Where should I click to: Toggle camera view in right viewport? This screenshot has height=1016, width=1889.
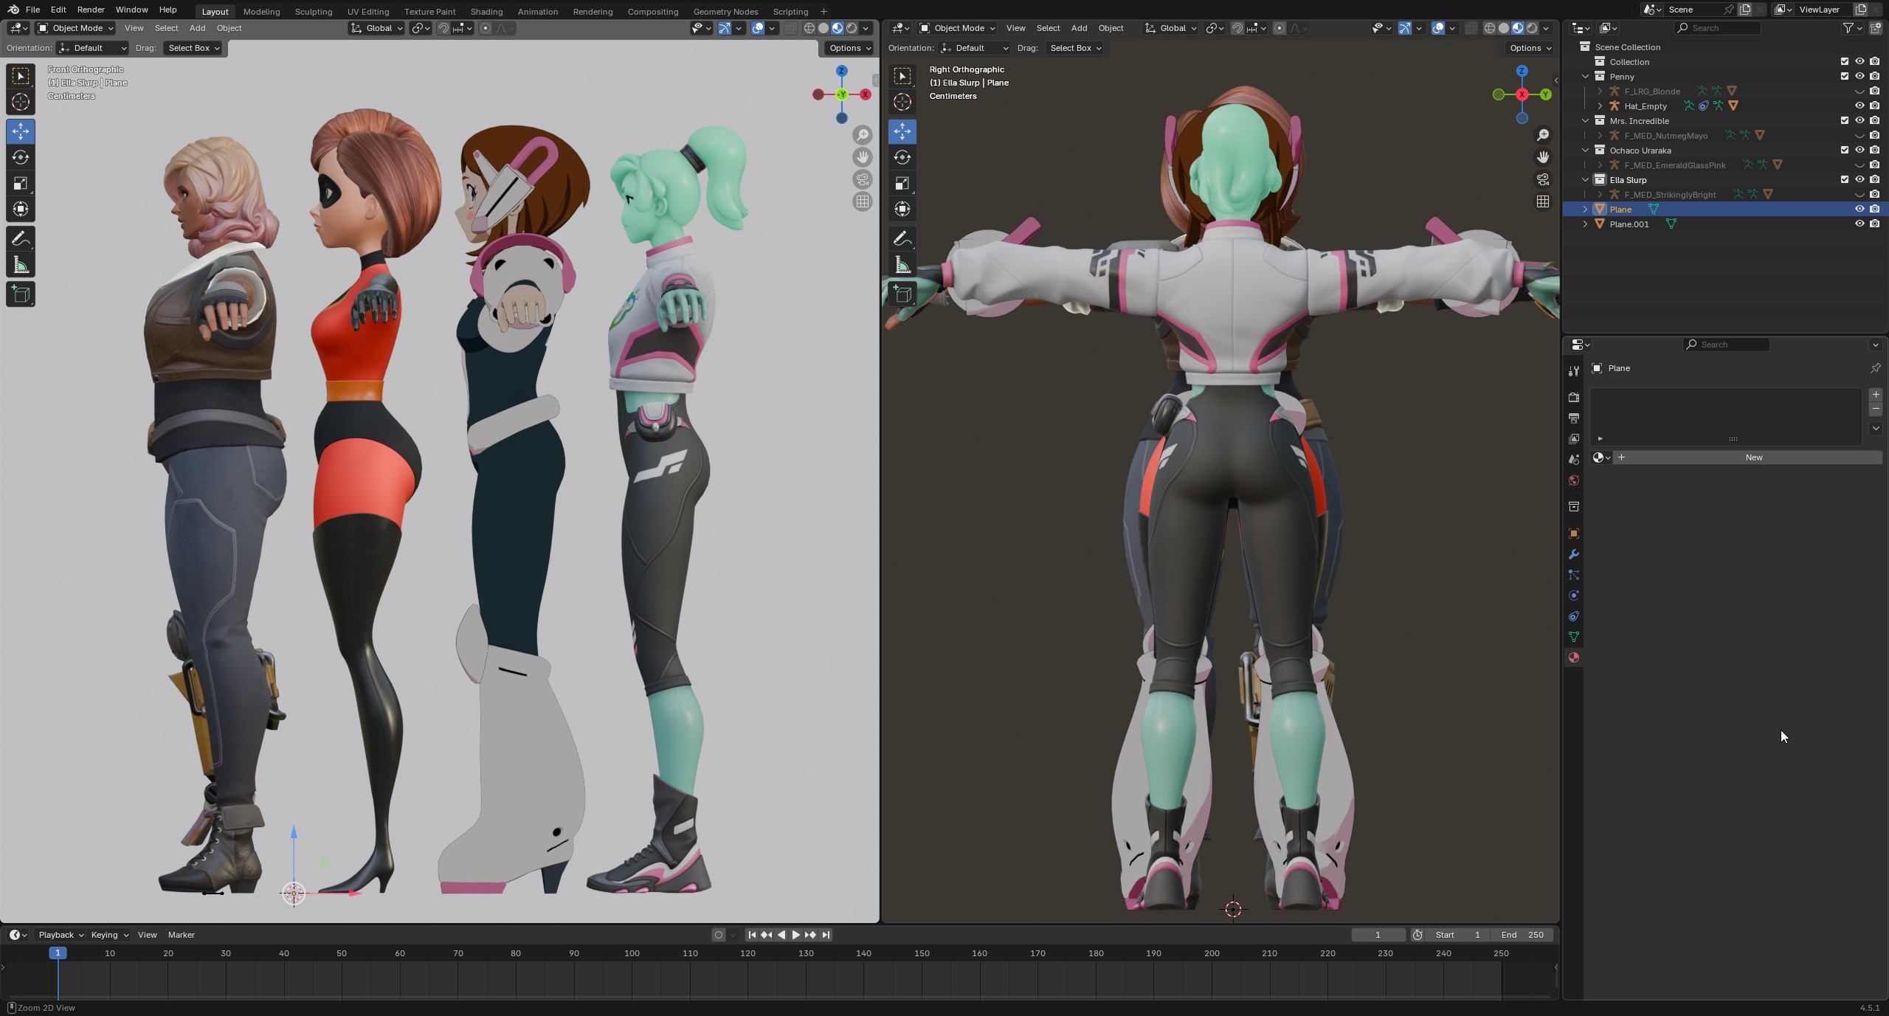click(1542, 179)
